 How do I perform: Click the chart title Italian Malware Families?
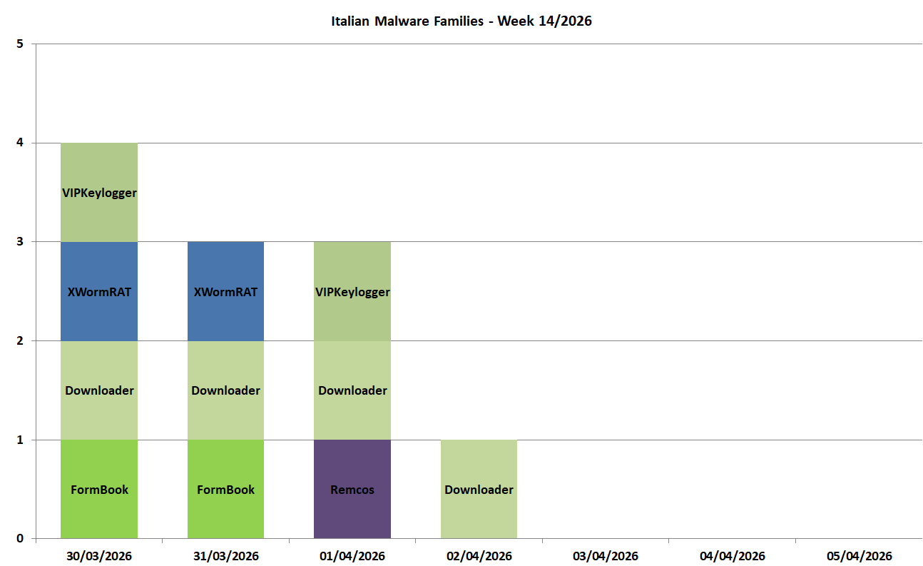[461, 21]
